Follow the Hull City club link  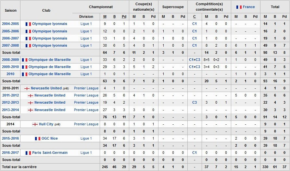46,124
